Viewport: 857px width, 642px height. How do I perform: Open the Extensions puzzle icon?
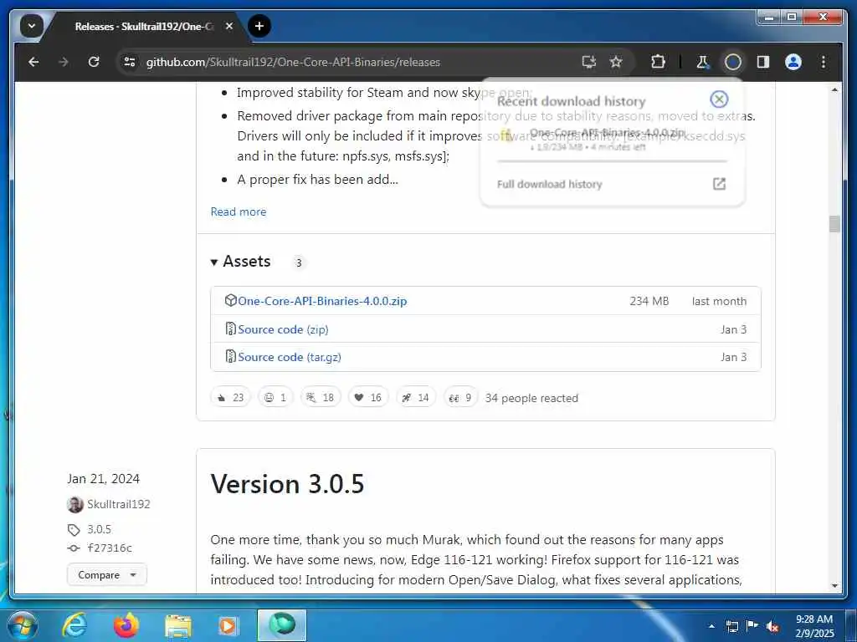point(658,62)
